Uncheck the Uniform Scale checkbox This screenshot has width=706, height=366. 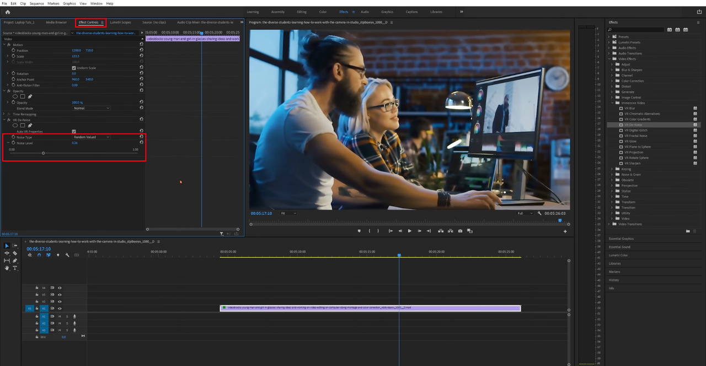[74, 68]
